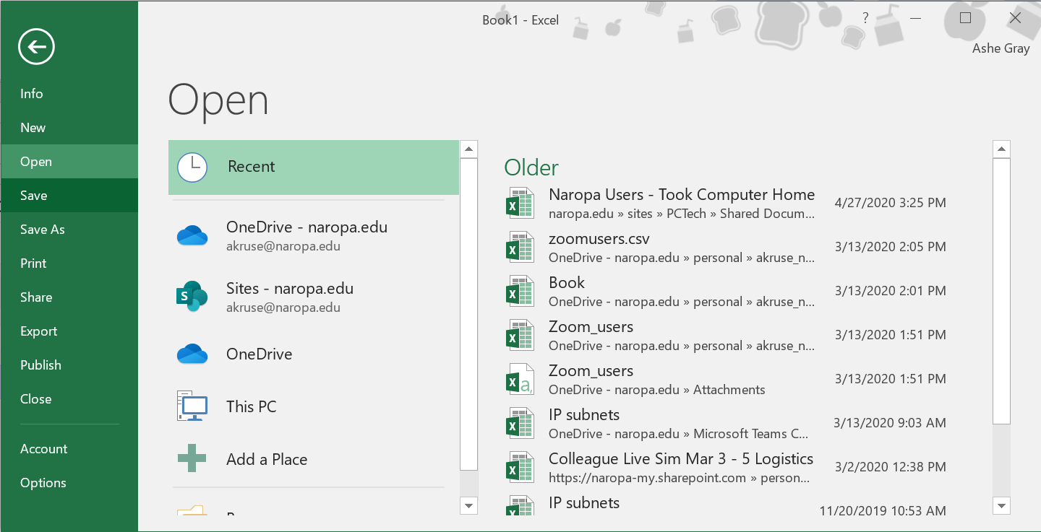Select the Open menu item

69,162
